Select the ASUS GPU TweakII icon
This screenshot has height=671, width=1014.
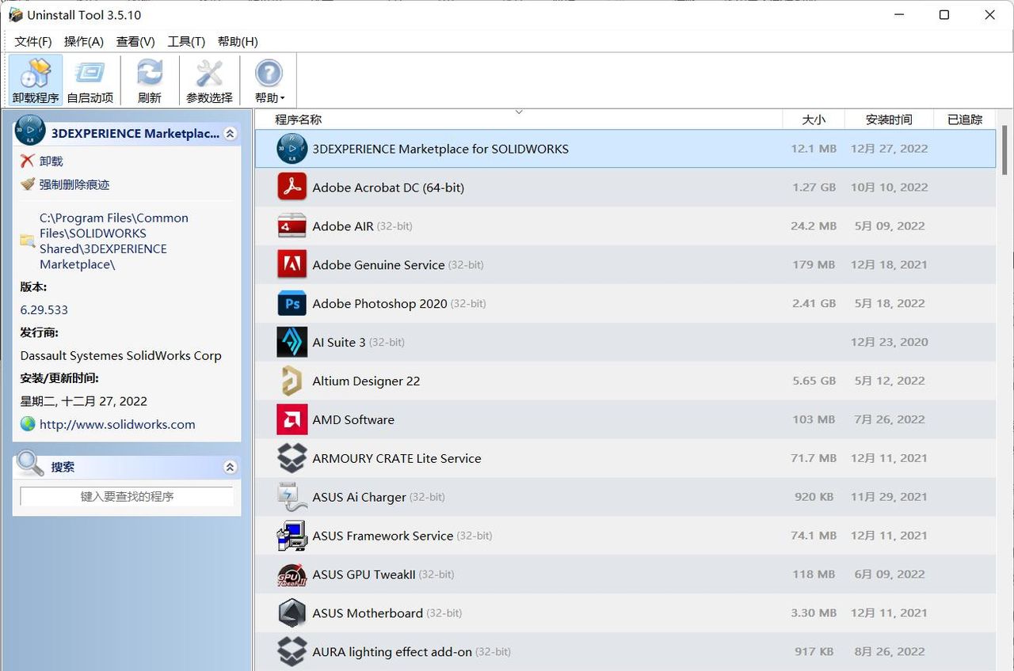[292, 574]
